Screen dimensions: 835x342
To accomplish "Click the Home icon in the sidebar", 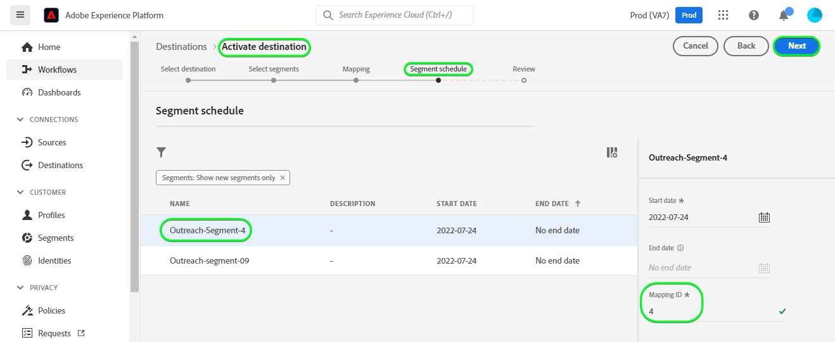I will [27, 47].
